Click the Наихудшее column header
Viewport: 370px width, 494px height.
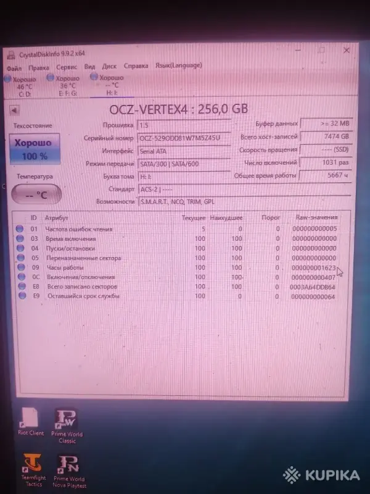point(226,218)
